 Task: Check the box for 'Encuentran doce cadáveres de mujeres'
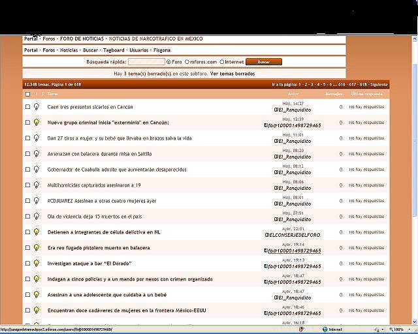[27, 311]
